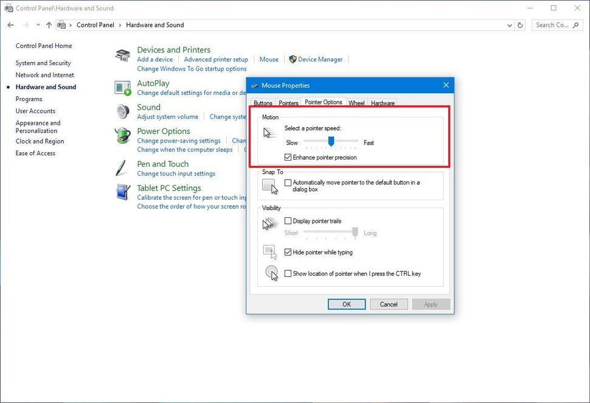590x403 pixels.
Task: Enable Enhance pointer precision
Action: [287, 157]
